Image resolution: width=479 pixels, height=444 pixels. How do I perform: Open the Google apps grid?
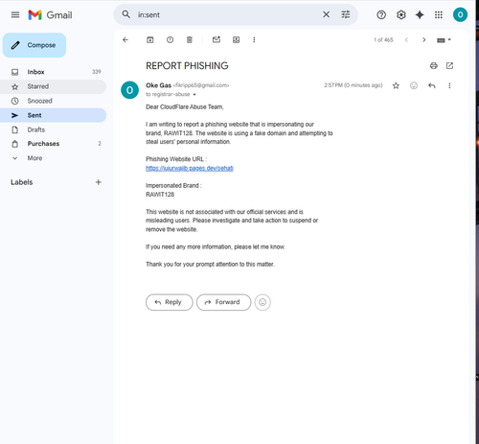point(439,14)
